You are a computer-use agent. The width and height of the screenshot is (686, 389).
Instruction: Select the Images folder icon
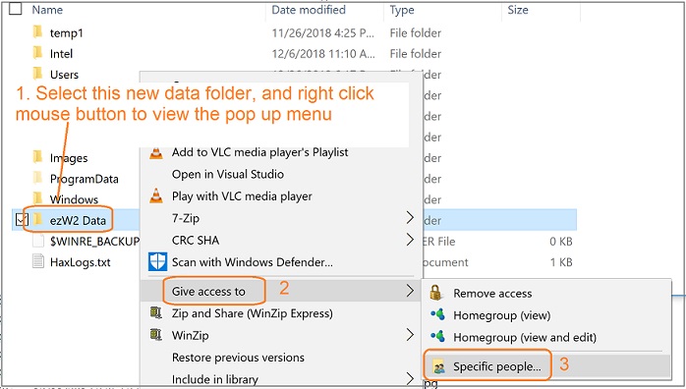[38, 156]
